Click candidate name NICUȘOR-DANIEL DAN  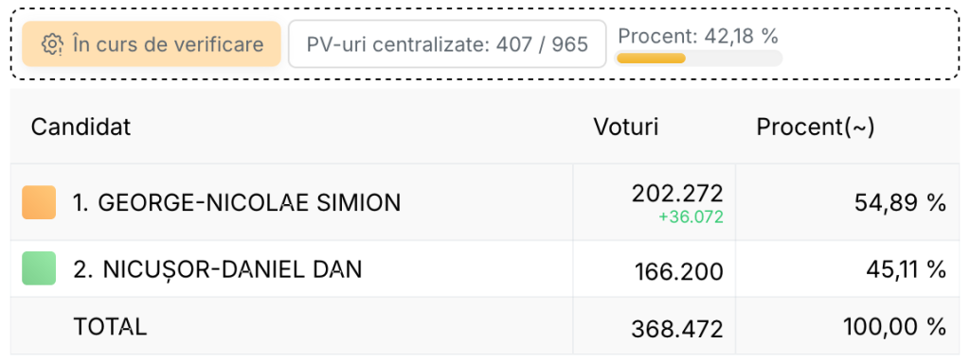pyautogui.click(x=218, y=268)
